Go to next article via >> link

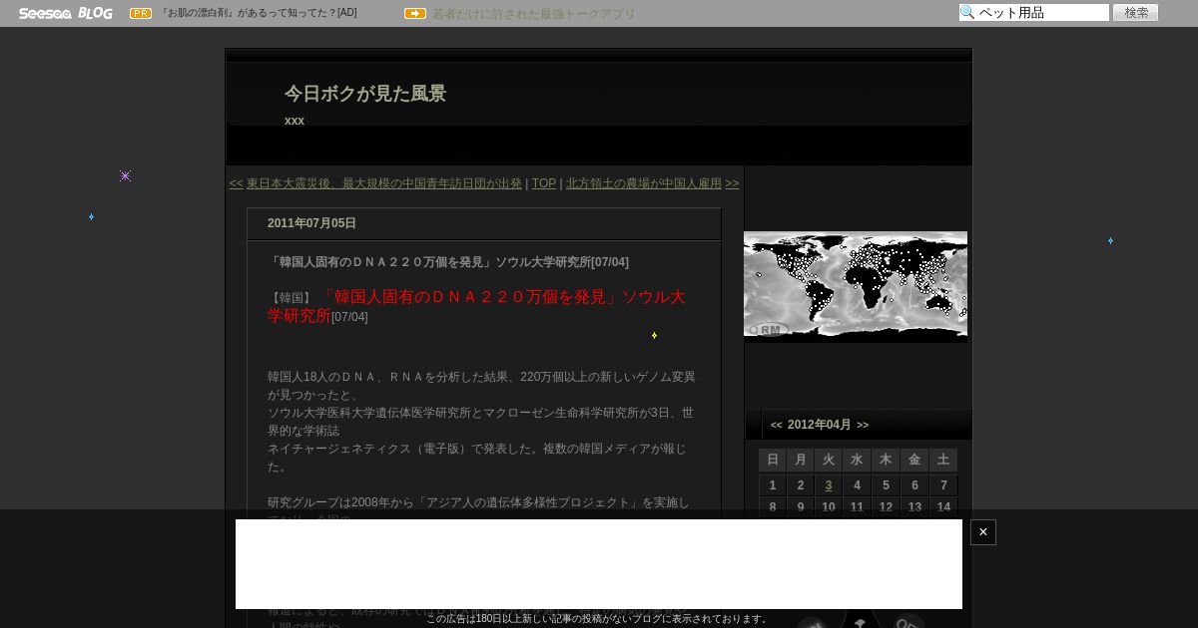(x=732, y=183)
